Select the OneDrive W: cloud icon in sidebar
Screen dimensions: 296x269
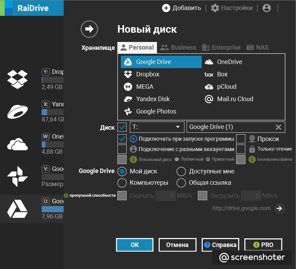click(18, 144)
